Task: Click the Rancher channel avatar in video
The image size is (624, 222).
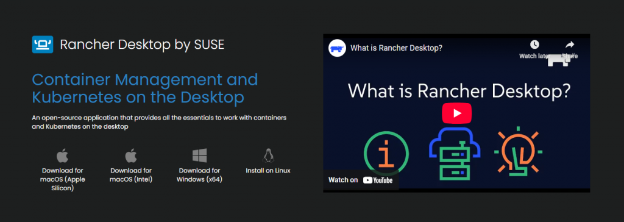Action: tap(336, 48)
